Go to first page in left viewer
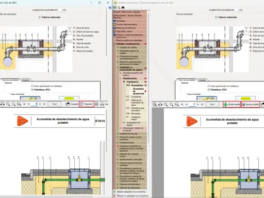This screenshot has width=264, height=198. tap(24, 104)
